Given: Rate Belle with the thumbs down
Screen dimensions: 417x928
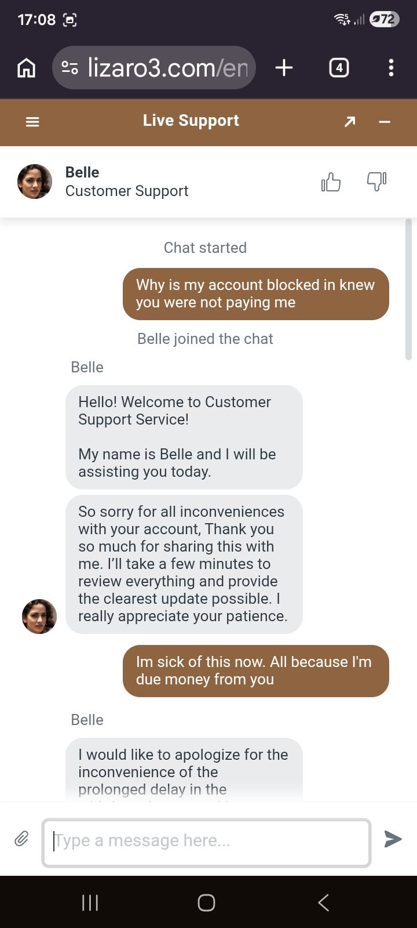Looking at the screenshot, I should (x=376, y=182).
